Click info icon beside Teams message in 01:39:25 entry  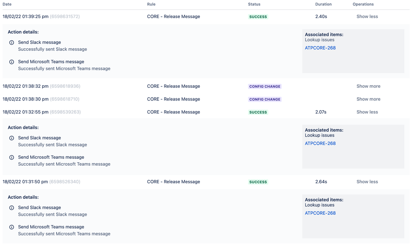pyautogui.click(x=11, y=62)
